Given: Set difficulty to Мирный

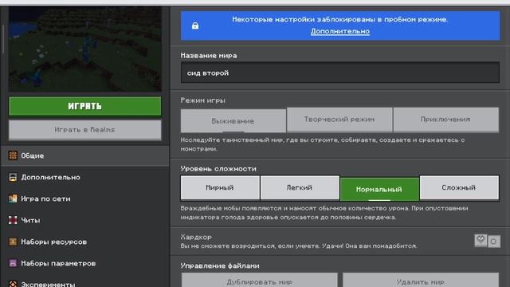Looking at the screenshot, I should click(220, 187).
